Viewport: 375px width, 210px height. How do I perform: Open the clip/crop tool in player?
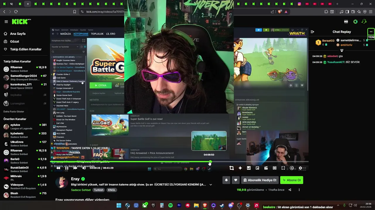pyautogui.click(x=232, y=168)
